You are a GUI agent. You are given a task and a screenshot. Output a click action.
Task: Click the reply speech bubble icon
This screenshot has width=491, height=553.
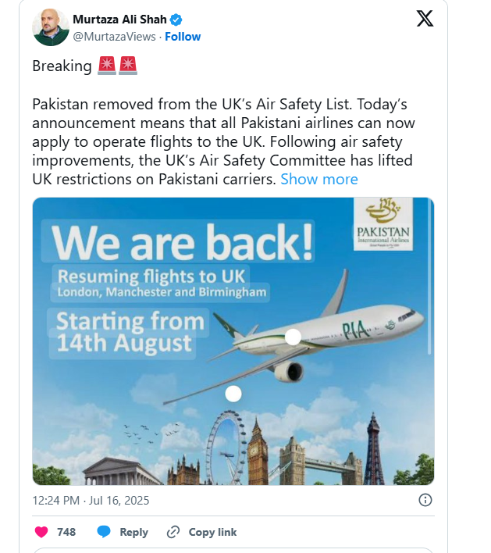point(104,532)
